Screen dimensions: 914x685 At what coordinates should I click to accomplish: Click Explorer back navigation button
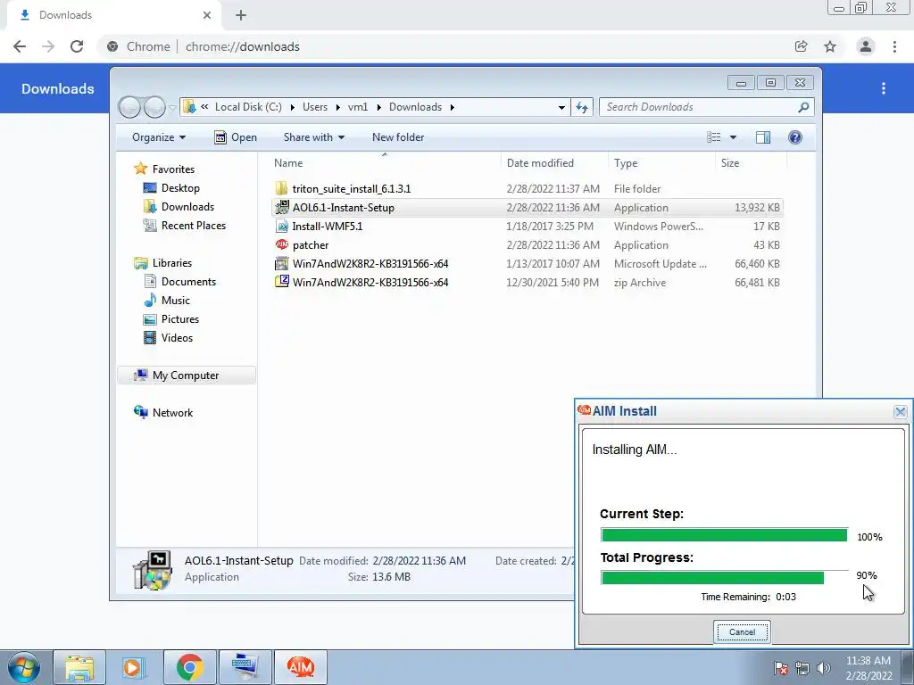point(129,107)
